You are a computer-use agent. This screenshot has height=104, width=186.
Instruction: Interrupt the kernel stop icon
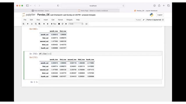coord(59,24)
